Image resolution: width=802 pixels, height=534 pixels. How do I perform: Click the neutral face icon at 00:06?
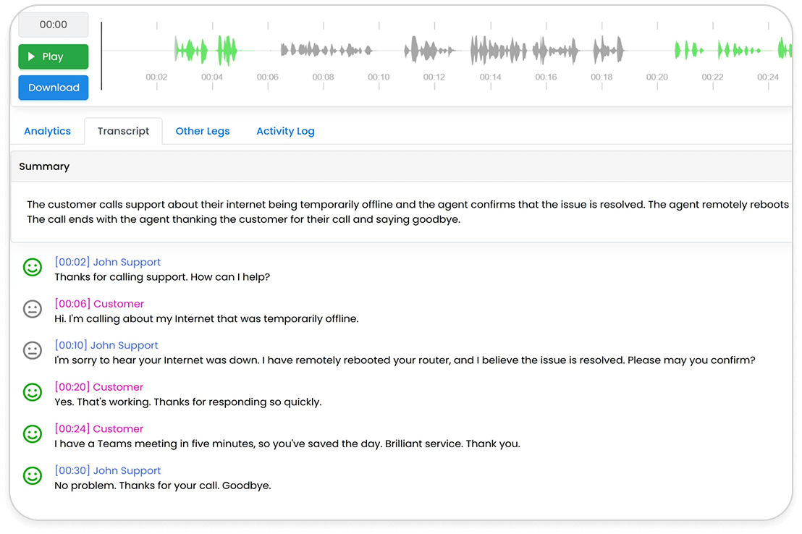[x=33, y=310]
